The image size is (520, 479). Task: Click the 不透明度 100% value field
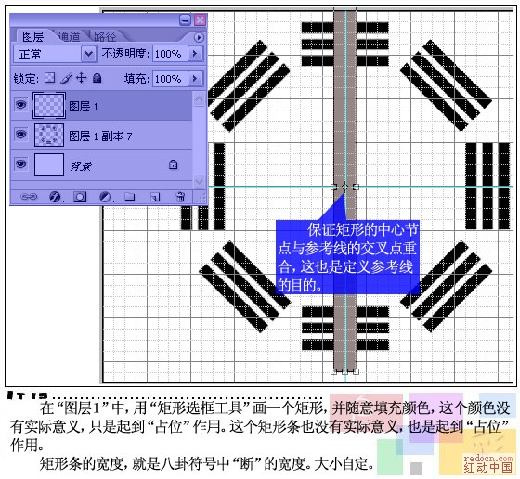coord(170,54)
